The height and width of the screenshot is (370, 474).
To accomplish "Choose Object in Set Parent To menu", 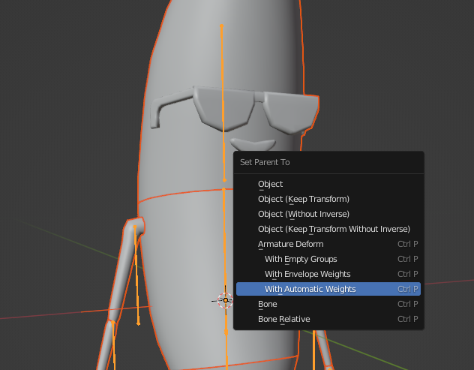I will click(328, 184).
